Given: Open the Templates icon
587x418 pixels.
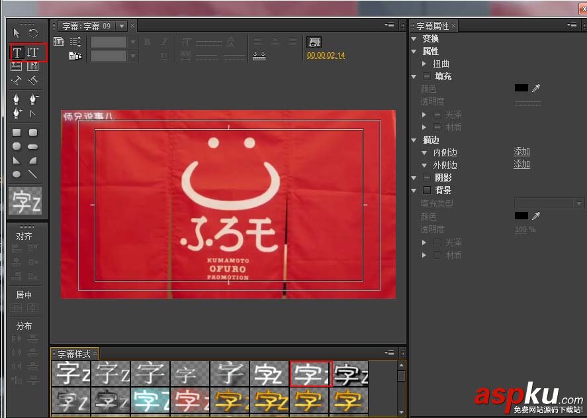Looking at the screenshot, I should point(75,56).
